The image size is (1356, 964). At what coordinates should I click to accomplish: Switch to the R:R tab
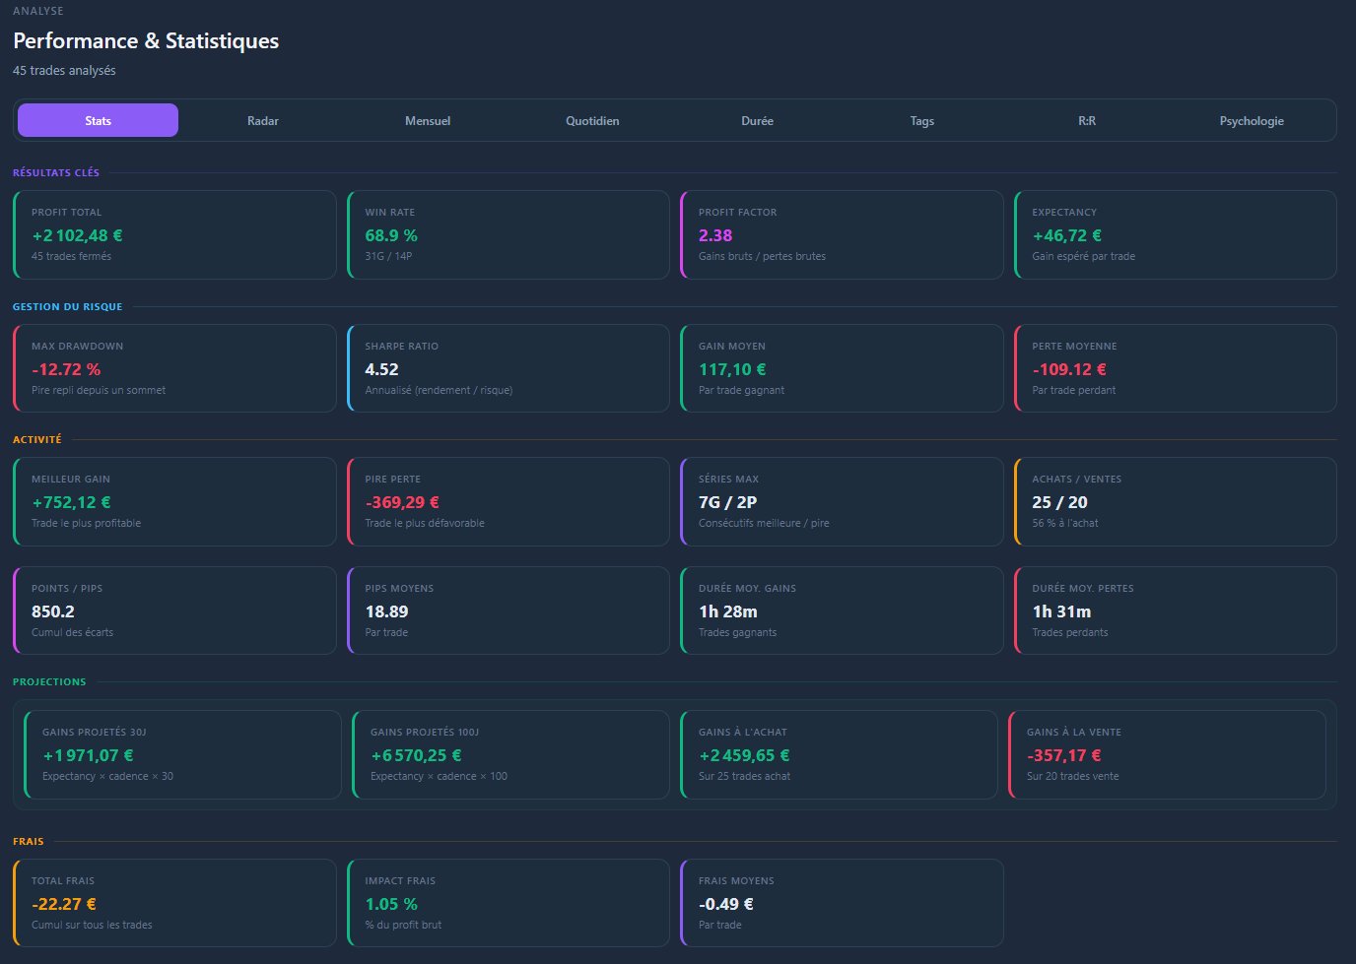click(1087, 120)
